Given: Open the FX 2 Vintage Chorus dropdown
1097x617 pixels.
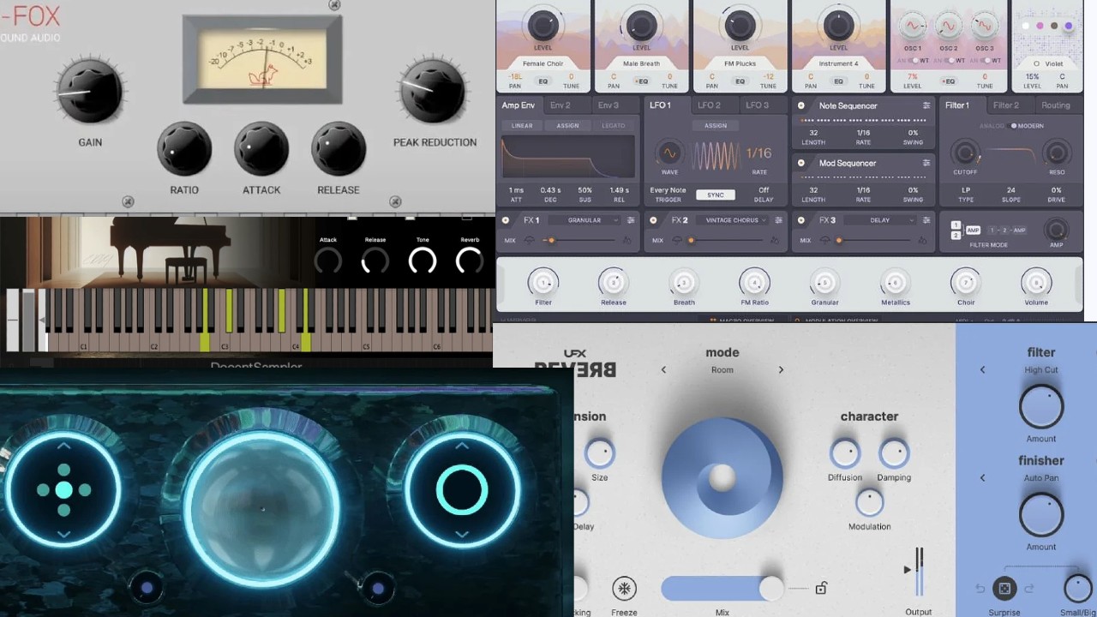Looking at the screenshot, I should [734, 220].
